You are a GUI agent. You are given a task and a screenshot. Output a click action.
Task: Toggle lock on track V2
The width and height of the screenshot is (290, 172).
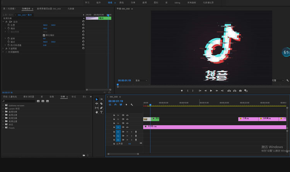click(114, 123)
